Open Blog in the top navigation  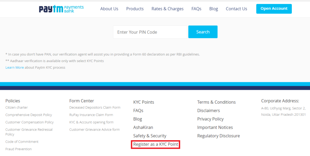point(213,9)
